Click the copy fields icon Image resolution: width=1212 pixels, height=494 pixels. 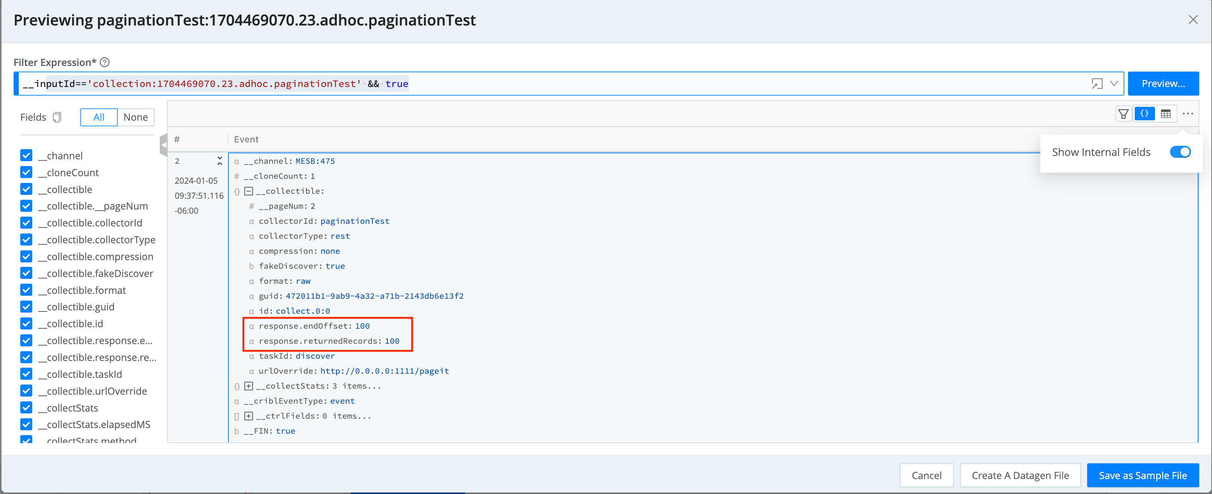pos(57,117)
